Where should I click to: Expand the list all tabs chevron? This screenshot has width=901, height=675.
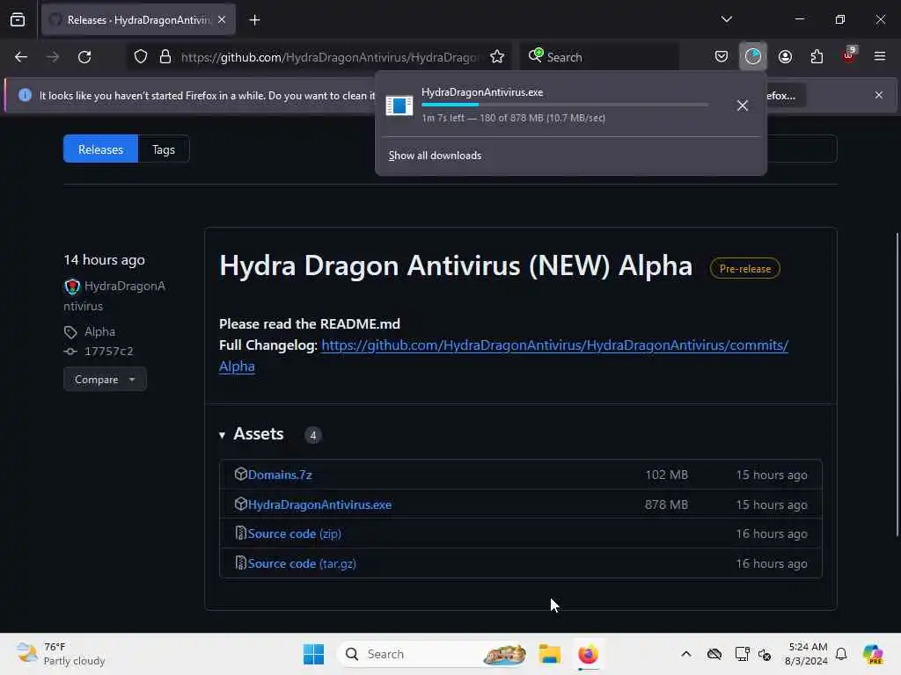(726, 19)
